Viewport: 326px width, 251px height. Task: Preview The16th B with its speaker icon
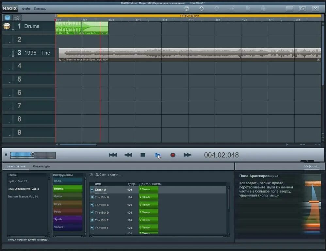(x=92, y=197)
